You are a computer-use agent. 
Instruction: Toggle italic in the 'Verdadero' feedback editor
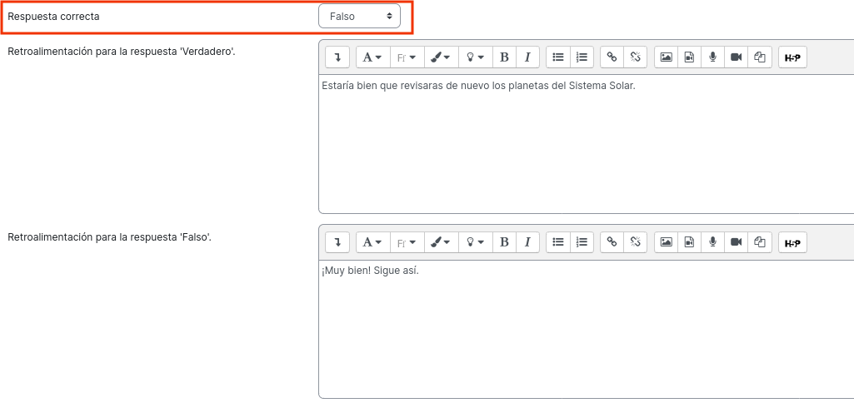click(x=527, y=57)
